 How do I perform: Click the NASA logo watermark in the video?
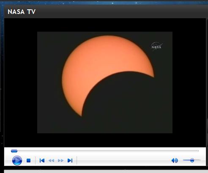[x=156, y=46]
